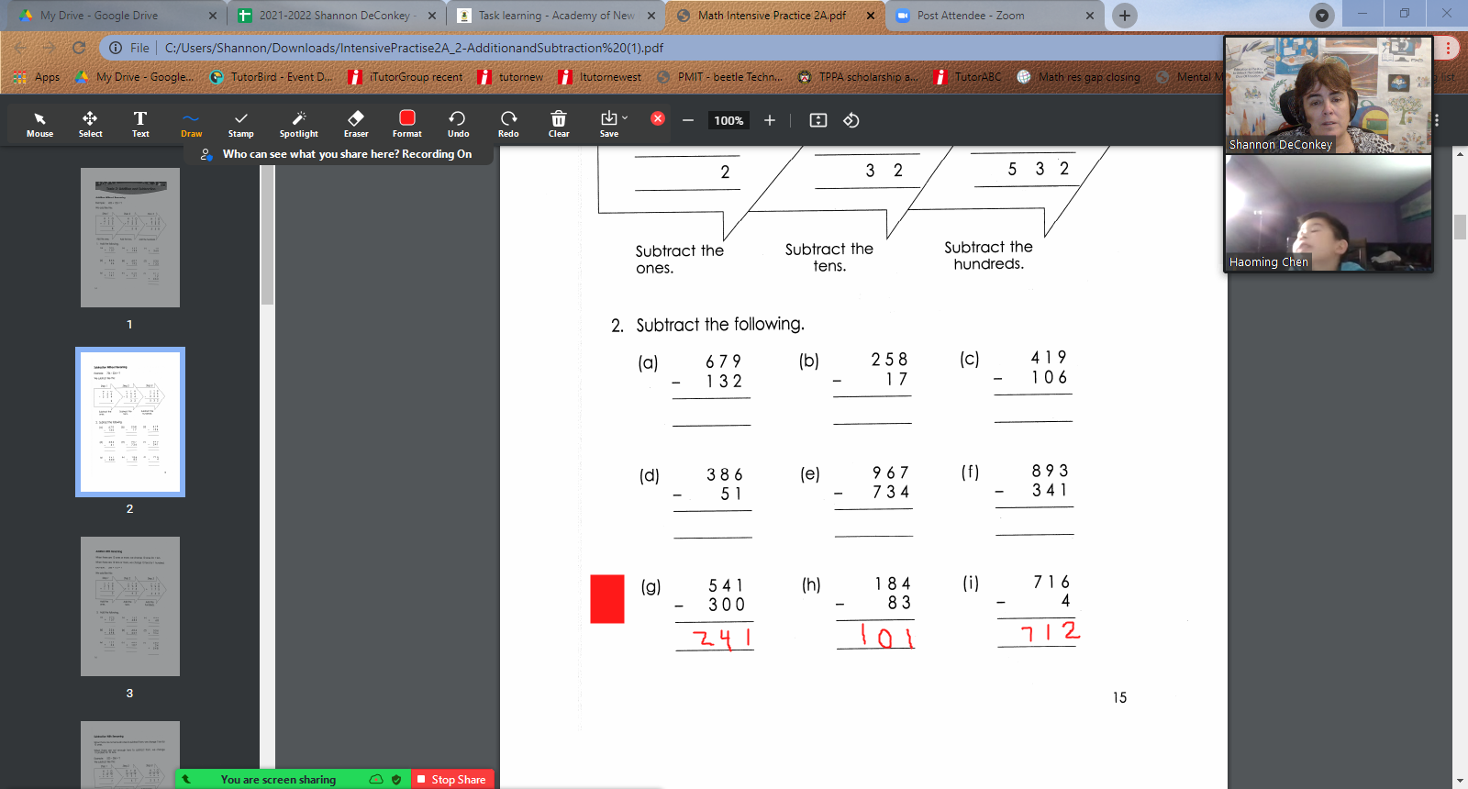
Task: Select page 3 thumbnail
Action: (x=130, y=606)
